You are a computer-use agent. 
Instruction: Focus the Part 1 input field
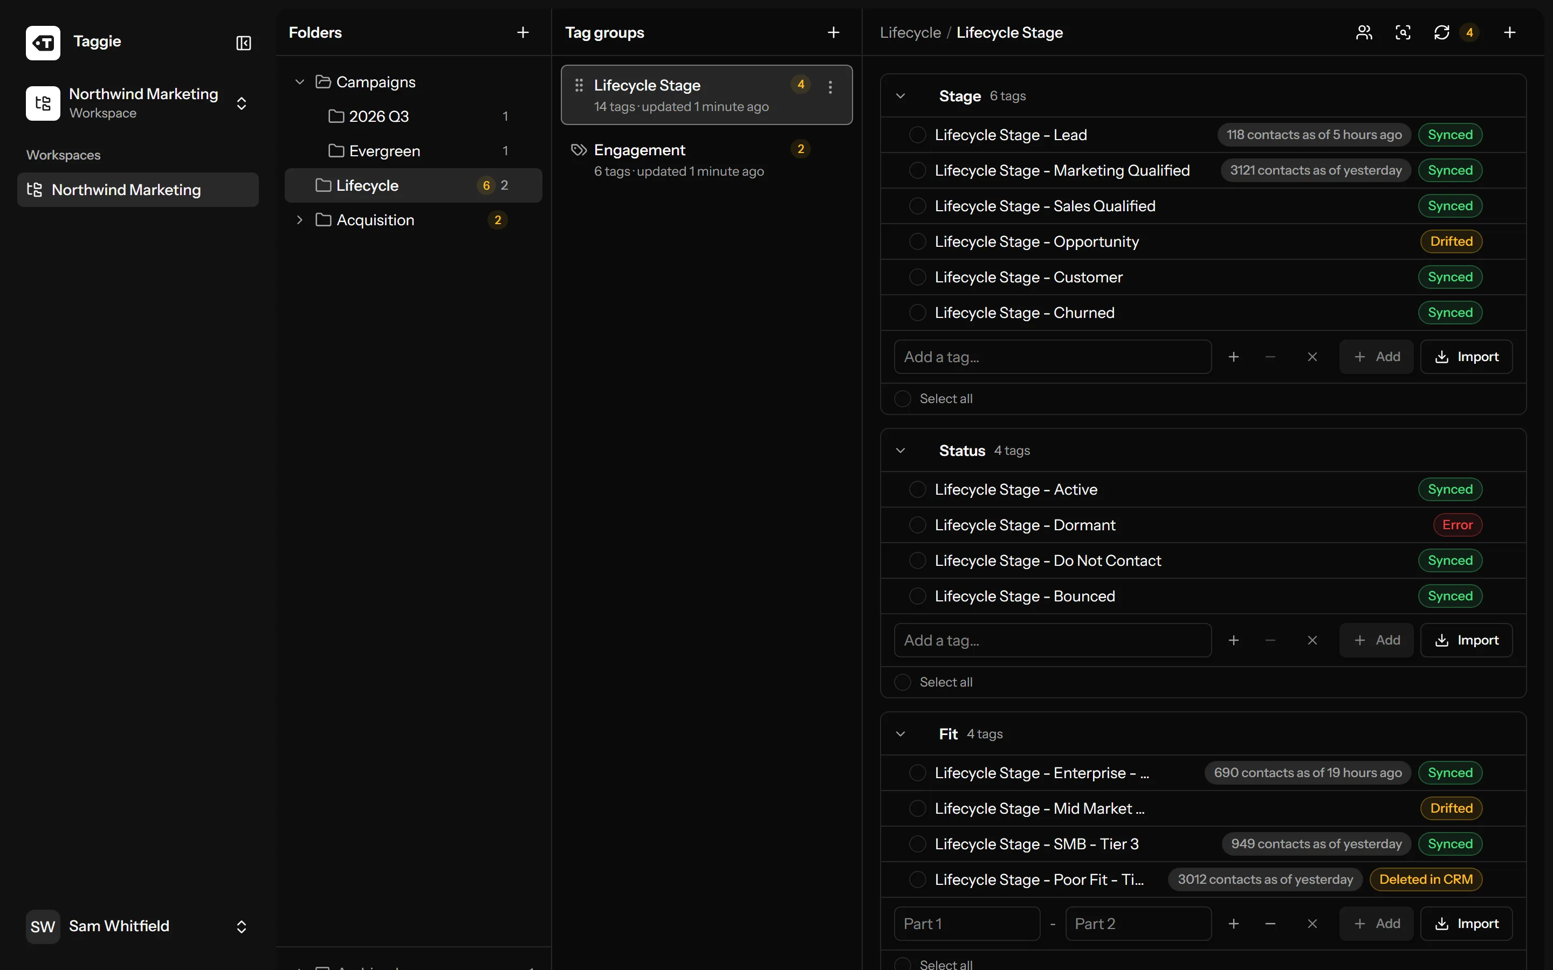[x=967, y=924]
